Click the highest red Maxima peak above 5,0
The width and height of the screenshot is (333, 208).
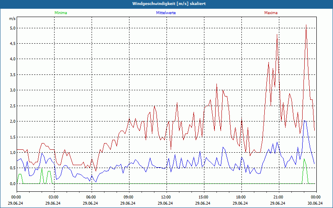click(x=306, y=25)
